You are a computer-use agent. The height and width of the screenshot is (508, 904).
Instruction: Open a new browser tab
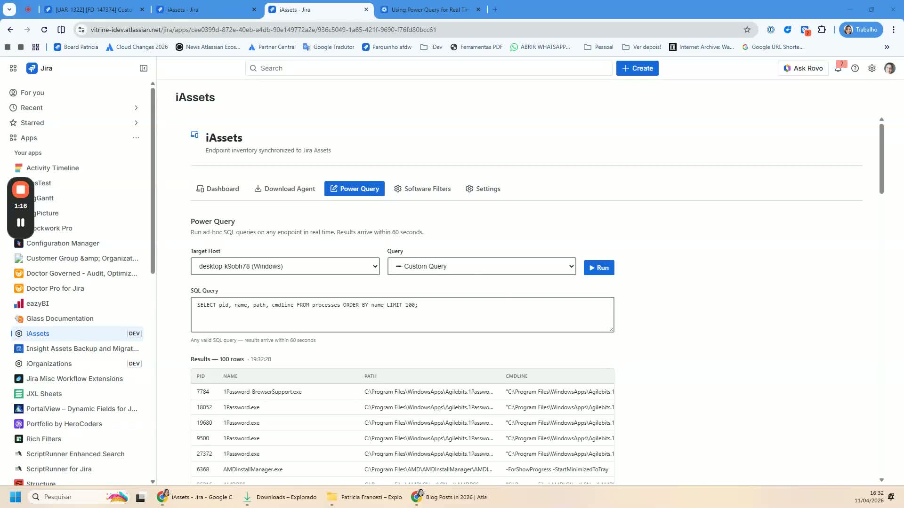pyautogui.click(x=495, y=9)
